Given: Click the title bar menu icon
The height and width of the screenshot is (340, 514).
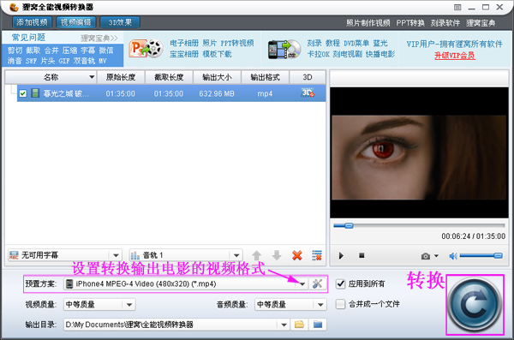Looking at the screenshot, I should (x=457, y=7).
